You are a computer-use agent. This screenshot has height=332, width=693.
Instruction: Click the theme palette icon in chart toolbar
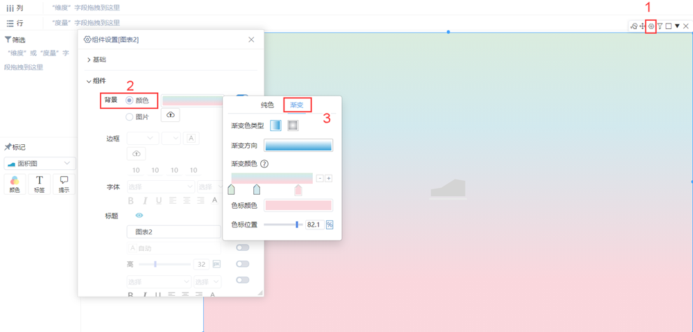click(x=634, y=26)
